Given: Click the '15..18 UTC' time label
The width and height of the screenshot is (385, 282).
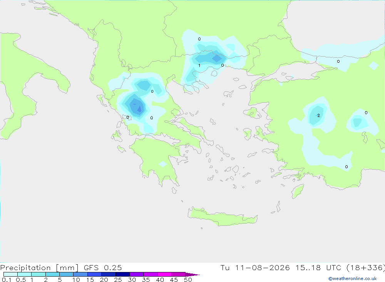Looking at the screenshot, I should coord(319,267).
